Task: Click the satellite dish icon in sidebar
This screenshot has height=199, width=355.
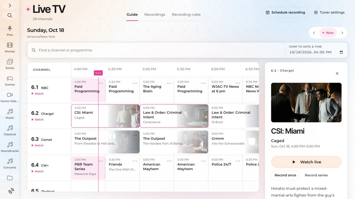Action: [x=11, y=191]
